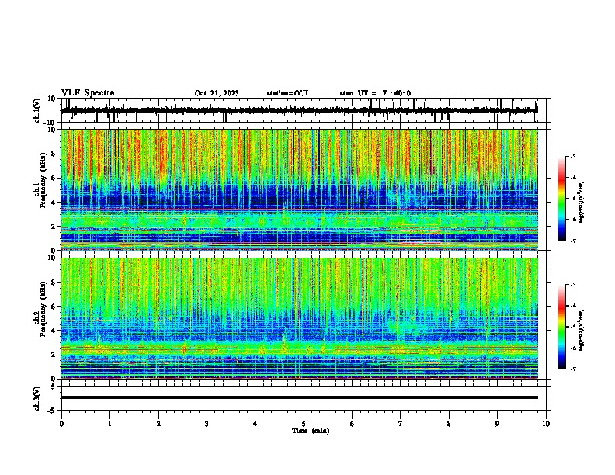Click the 'ch.2 Frequency (kHz)' axis label
This screenshot has width=615, height=475.
point(40,309)
